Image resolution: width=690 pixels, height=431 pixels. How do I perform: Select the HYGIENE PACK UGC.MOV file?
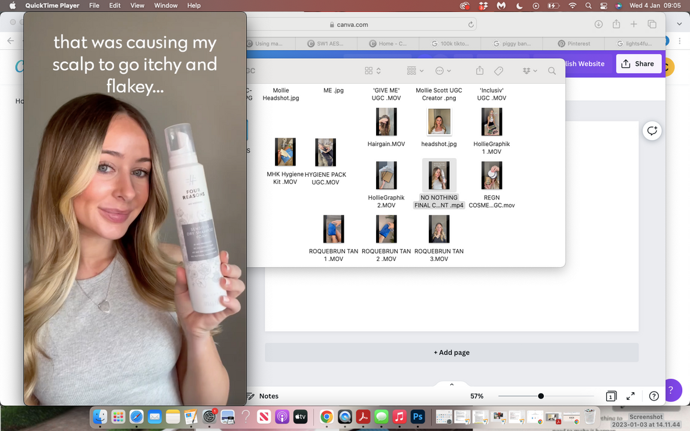click(326, 161)
